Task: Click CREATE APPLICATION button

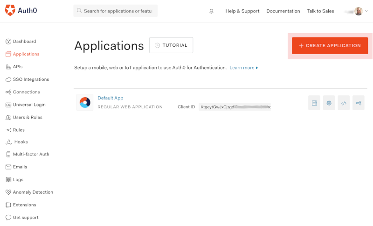Action: pyautogui.click(x=330, y=46)
